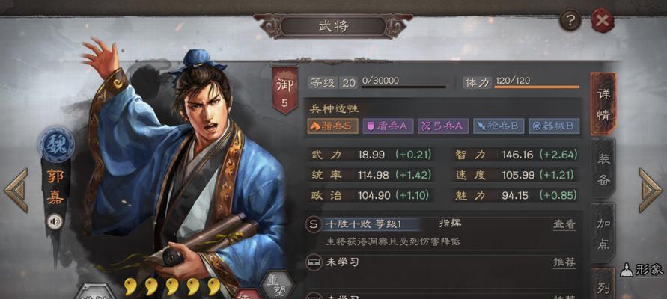This screenshot has height=299, width=667.
Task: Select the 骑兵S troop aptitude
Action: tap(332, 126)
